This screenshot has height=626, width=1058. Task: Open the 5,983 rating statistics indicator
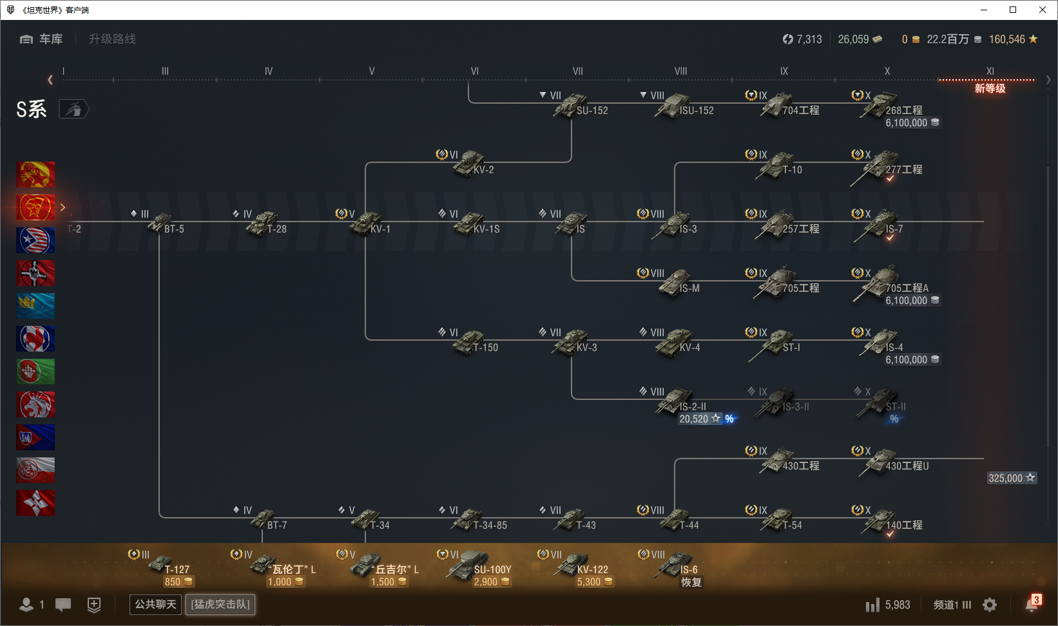tap(888, 605)
